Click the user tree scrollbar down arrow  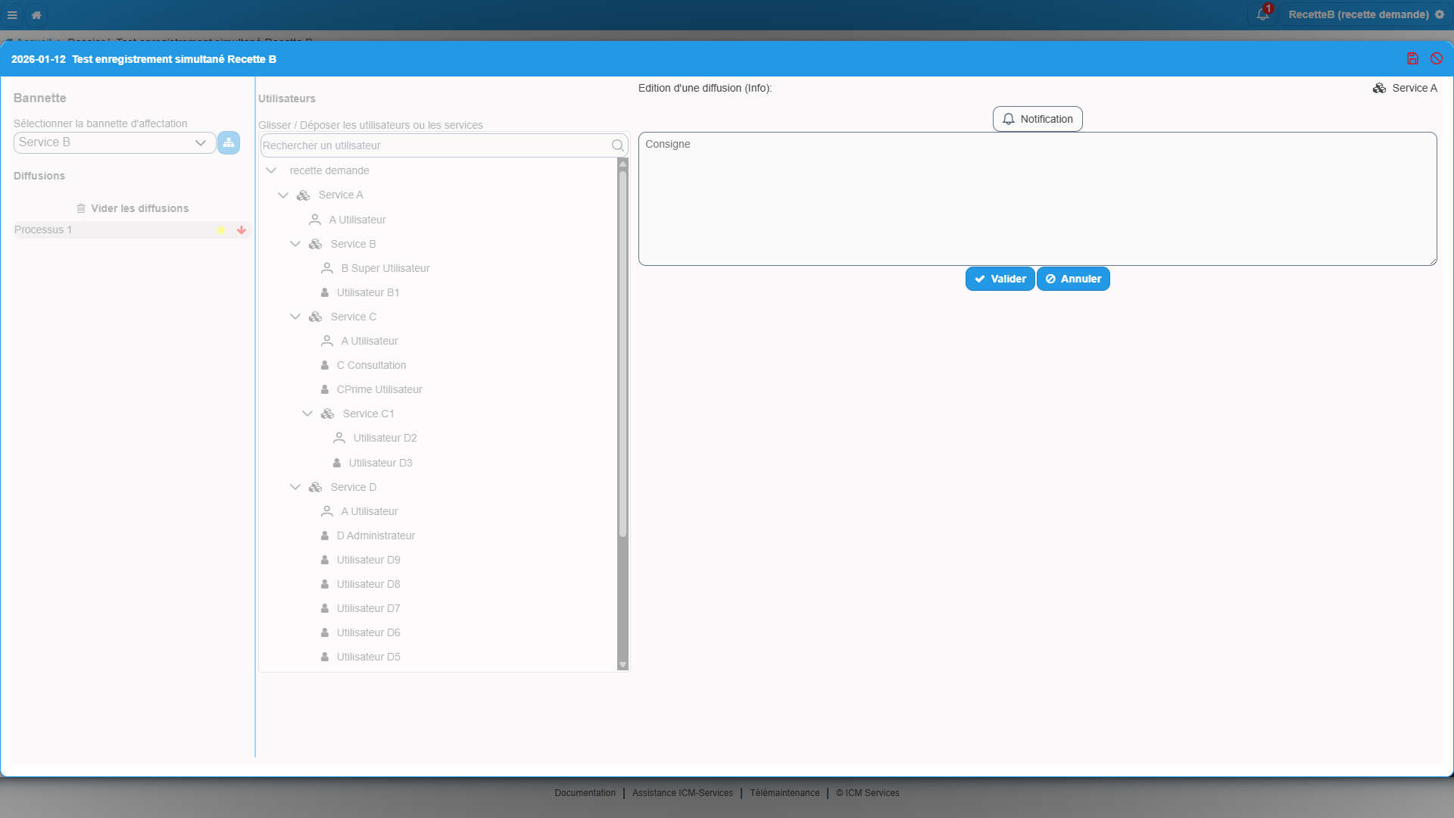(622, 665)
